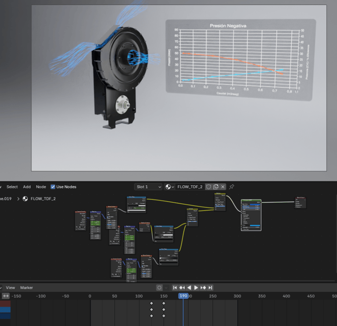Open the material browse sphere icon
The width and height of the screenshot is (337, 326).
pyautogui.click(x=168, y=187)
